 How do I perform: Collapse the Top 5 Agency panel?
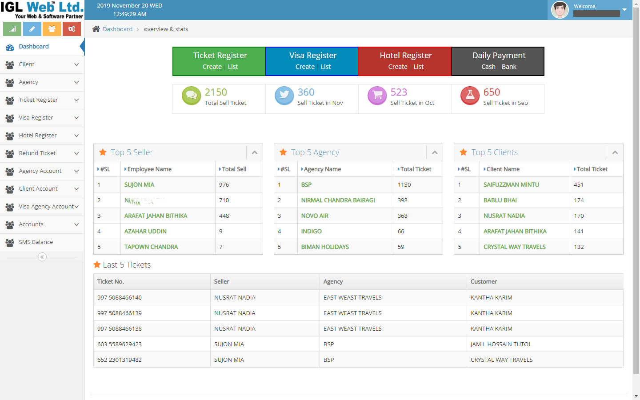[435, 152]
